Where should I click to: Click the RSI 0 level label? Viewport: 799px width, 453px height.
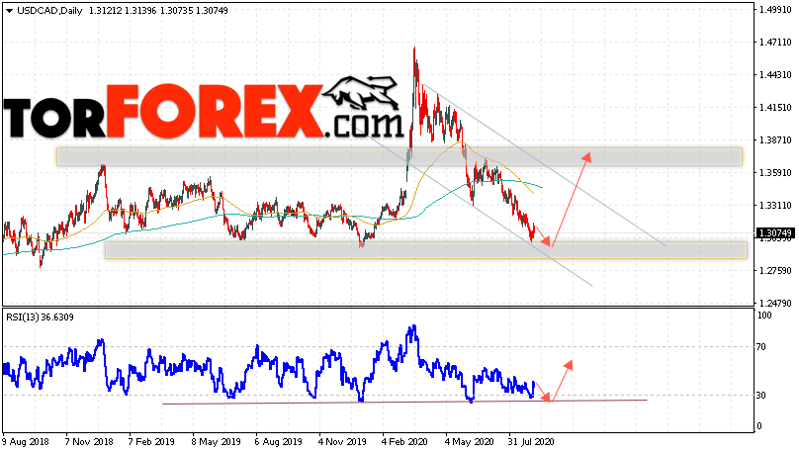tap(759, 426)
